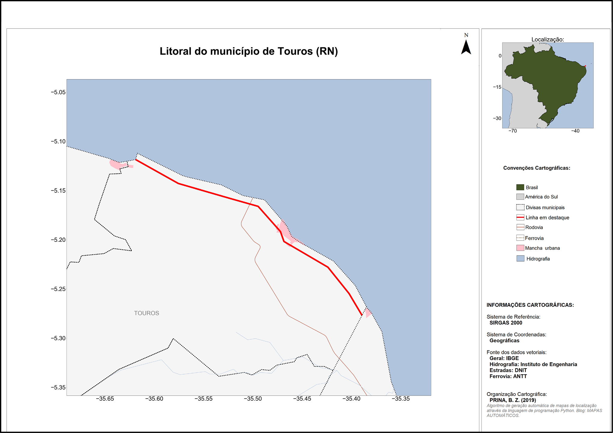Viewport: 613px width, 433px height.
Task: Click the SIRGAS 2000 reference text
Action: 506,323
